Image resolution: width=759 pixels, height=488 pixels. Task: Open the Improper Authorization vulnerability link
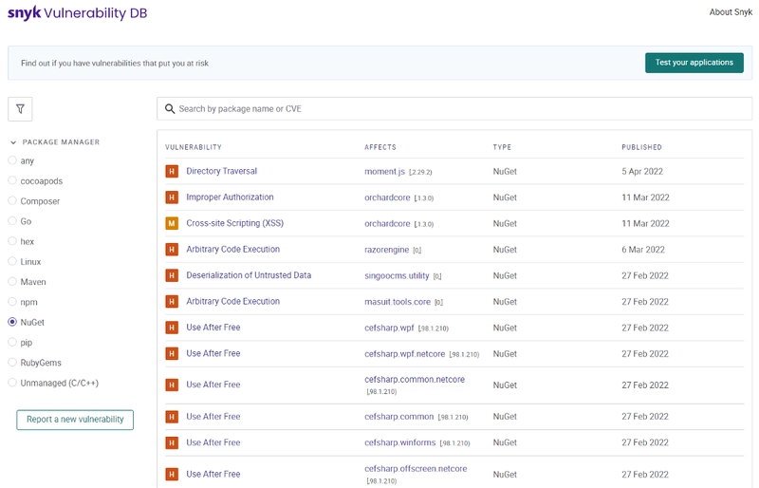230,197
